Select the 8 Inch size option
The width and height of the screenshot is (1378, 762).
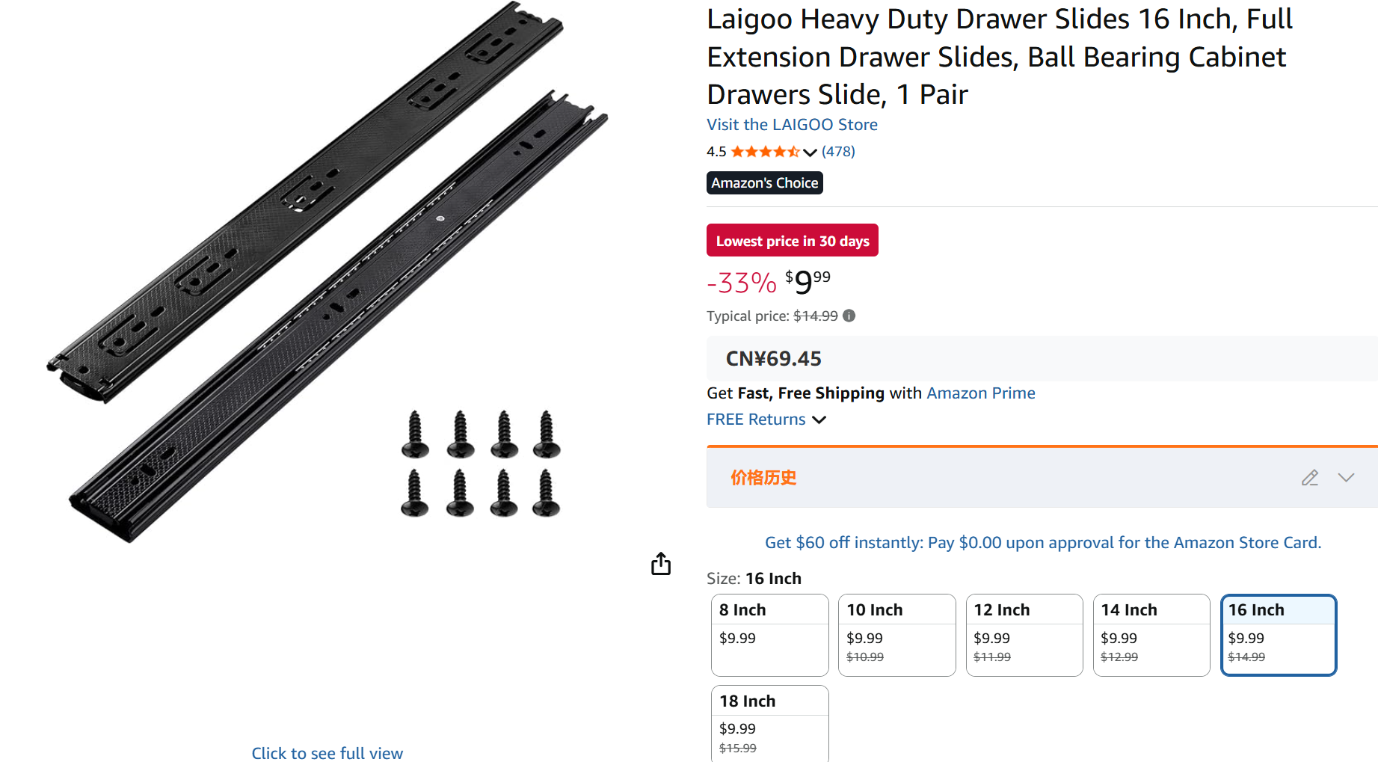point(769,635)
